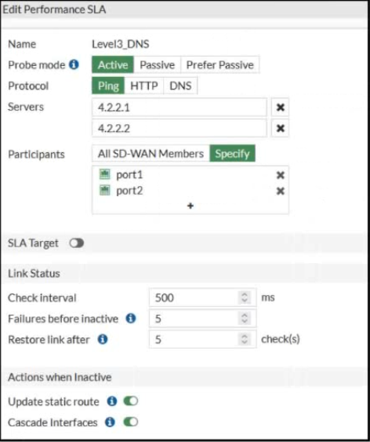Click the Cascade Interfaces info icon
This screenshot has width=370, height=442.
[x=110, y=422]
